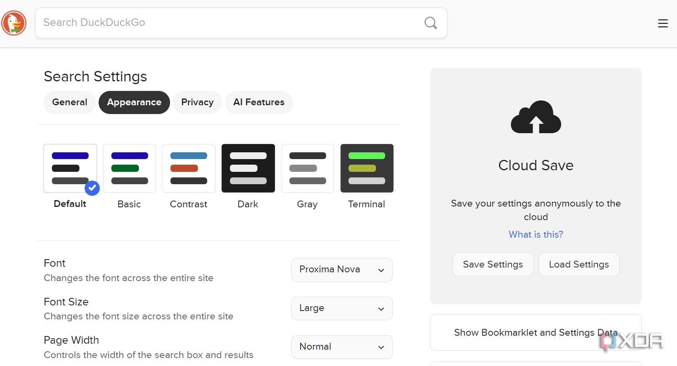The height and width of the screenshot is (366, 677).
Task: Expand the Font Size dropdown set to Large
Action: tap(342, 308)
